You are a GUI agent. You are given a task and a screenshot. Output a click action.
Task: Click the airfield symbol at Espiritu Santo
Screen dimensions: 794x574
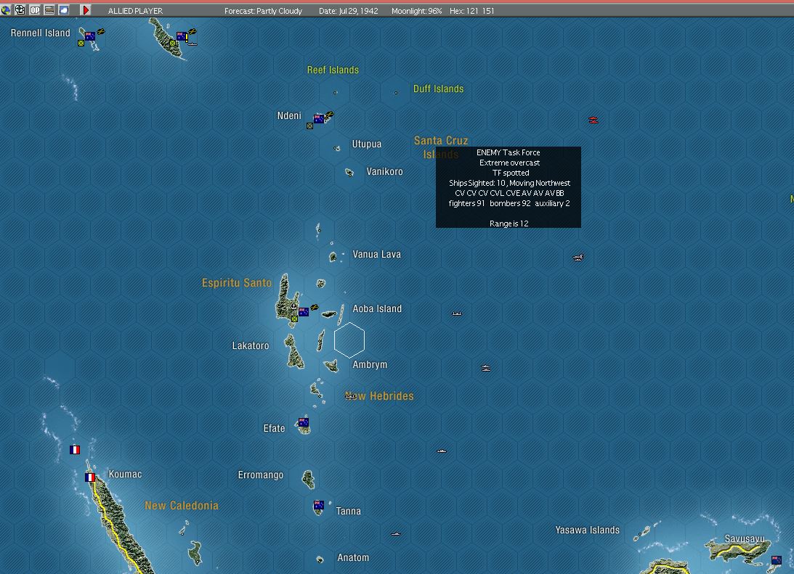tap(314, 307)
